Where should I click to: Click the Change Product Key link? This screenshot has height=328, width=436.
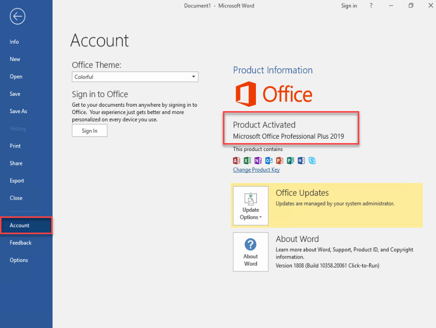tap(256, 170)
